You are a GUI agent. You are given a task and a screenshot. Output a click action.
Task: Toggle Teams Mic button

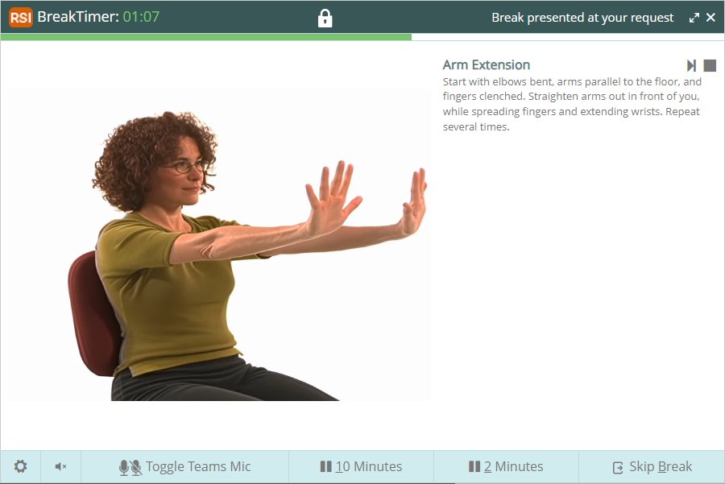click(x=185, y=467)
